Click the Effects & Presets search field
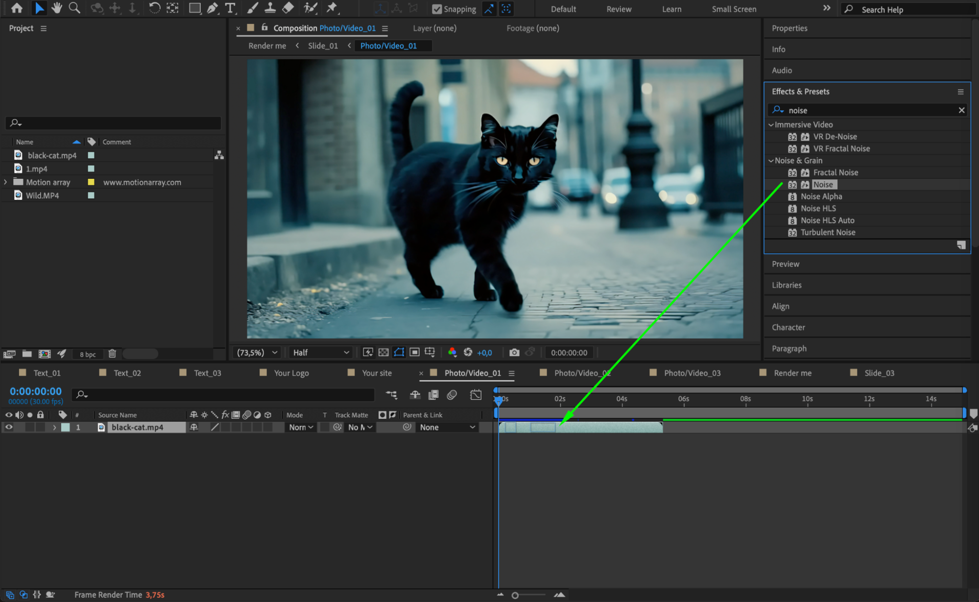 point(869,110)
